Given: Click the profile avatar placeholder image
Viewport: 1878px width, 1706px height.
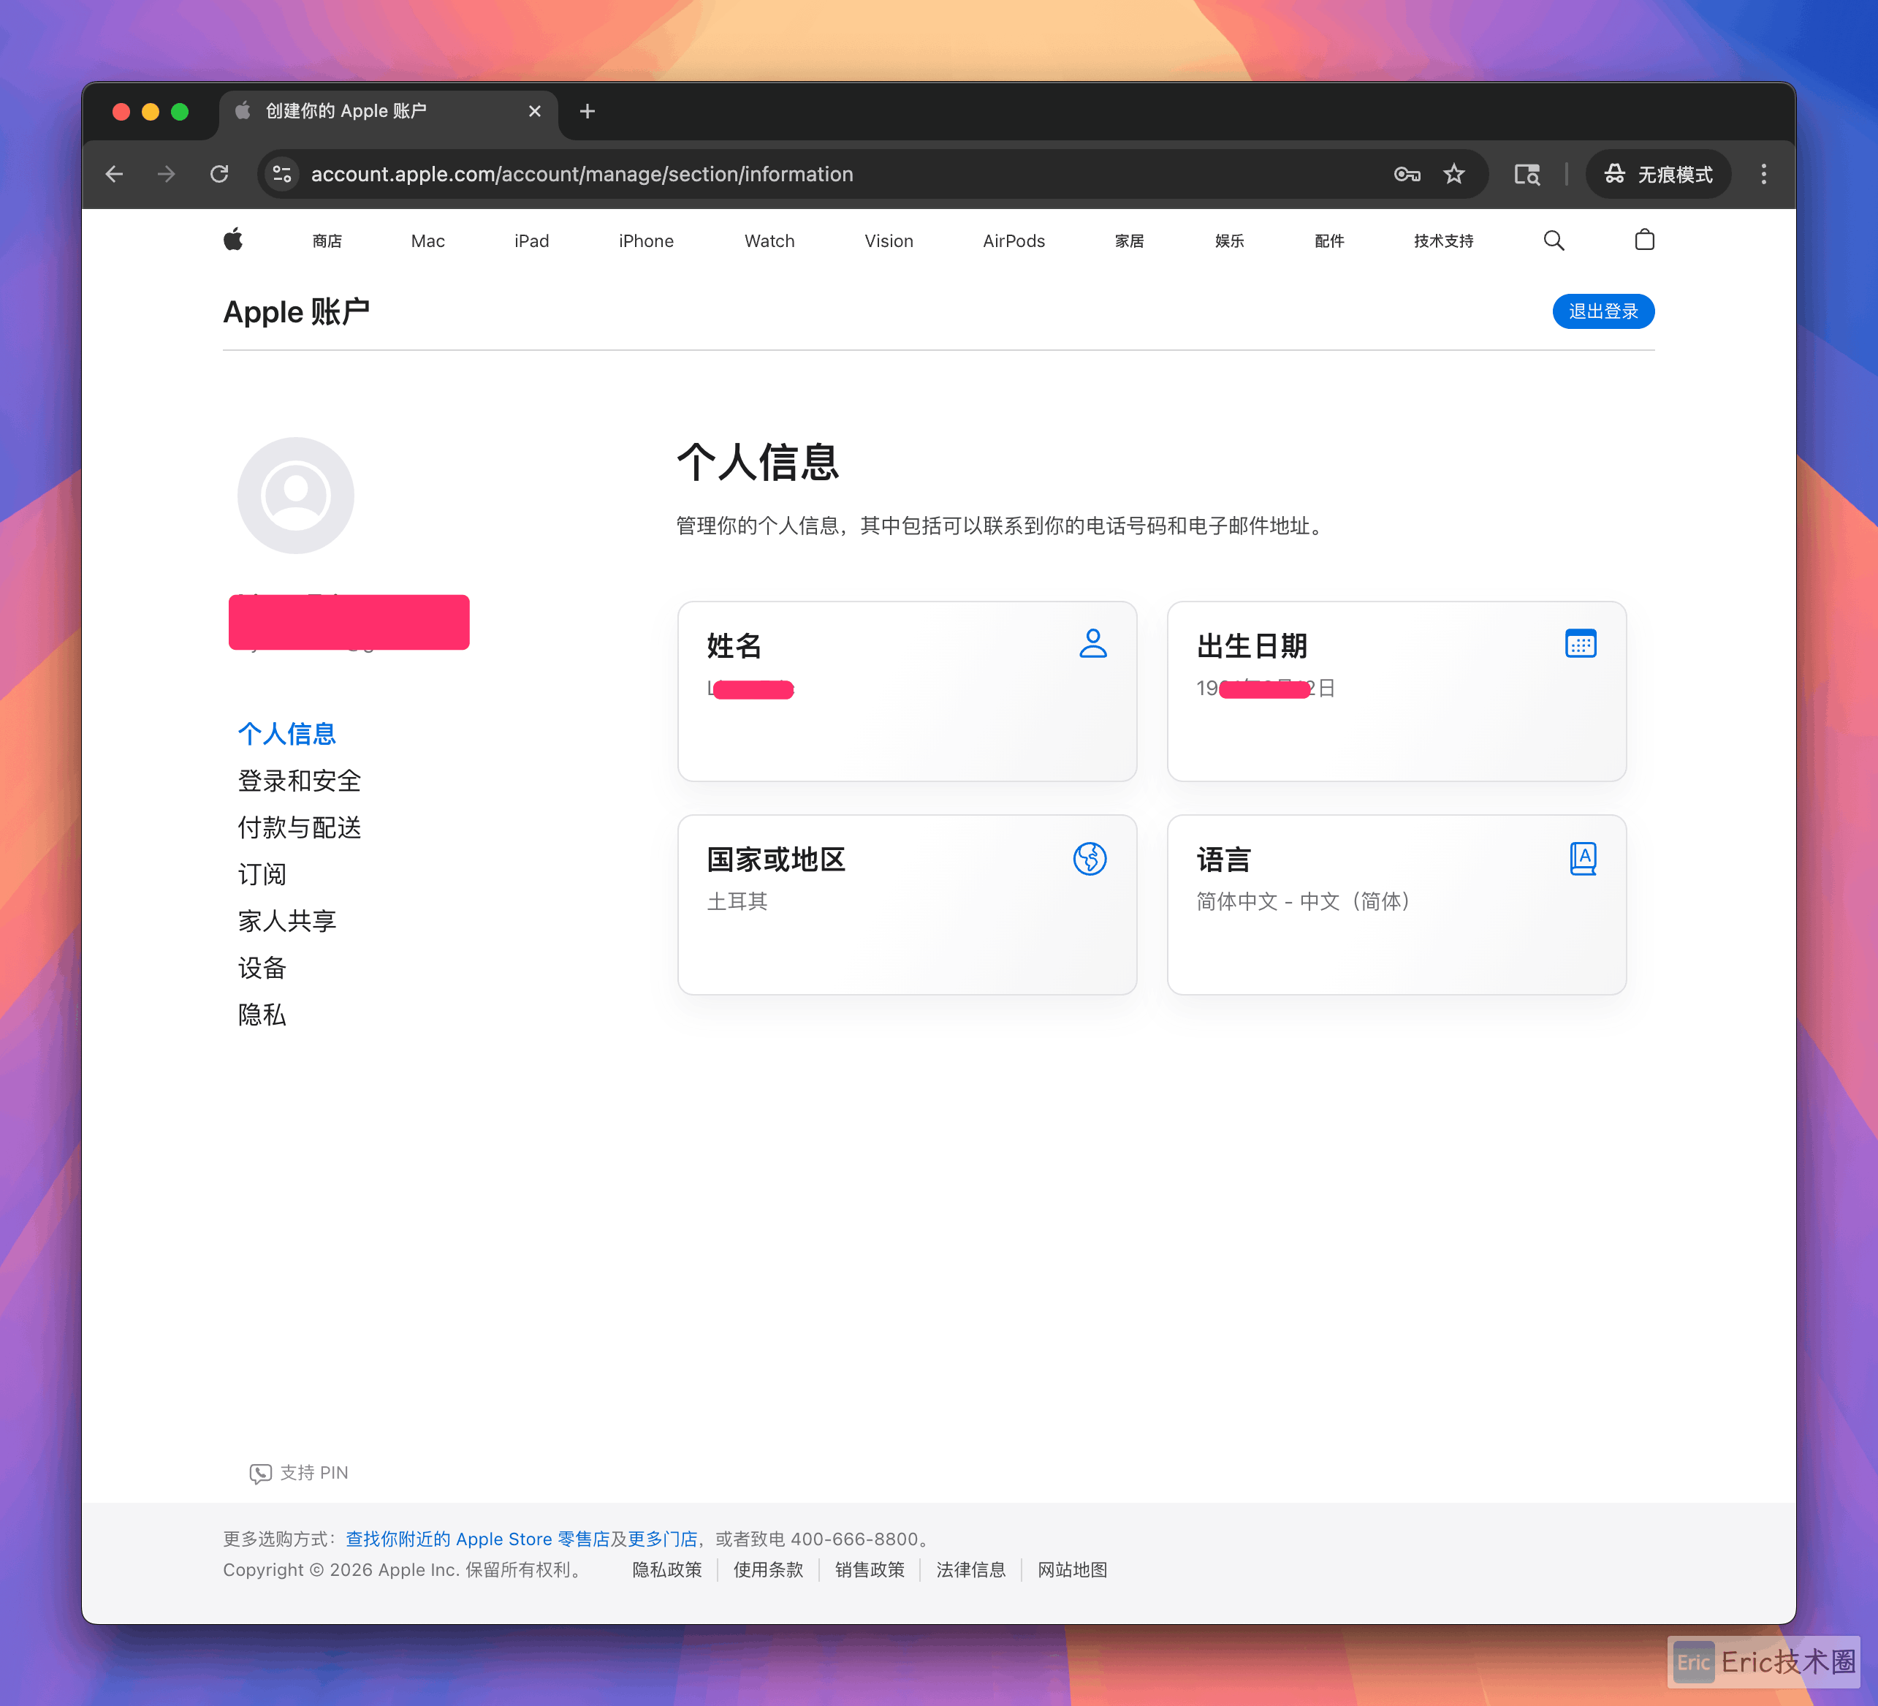Looking at the screenshot, I should click(295, 496).
